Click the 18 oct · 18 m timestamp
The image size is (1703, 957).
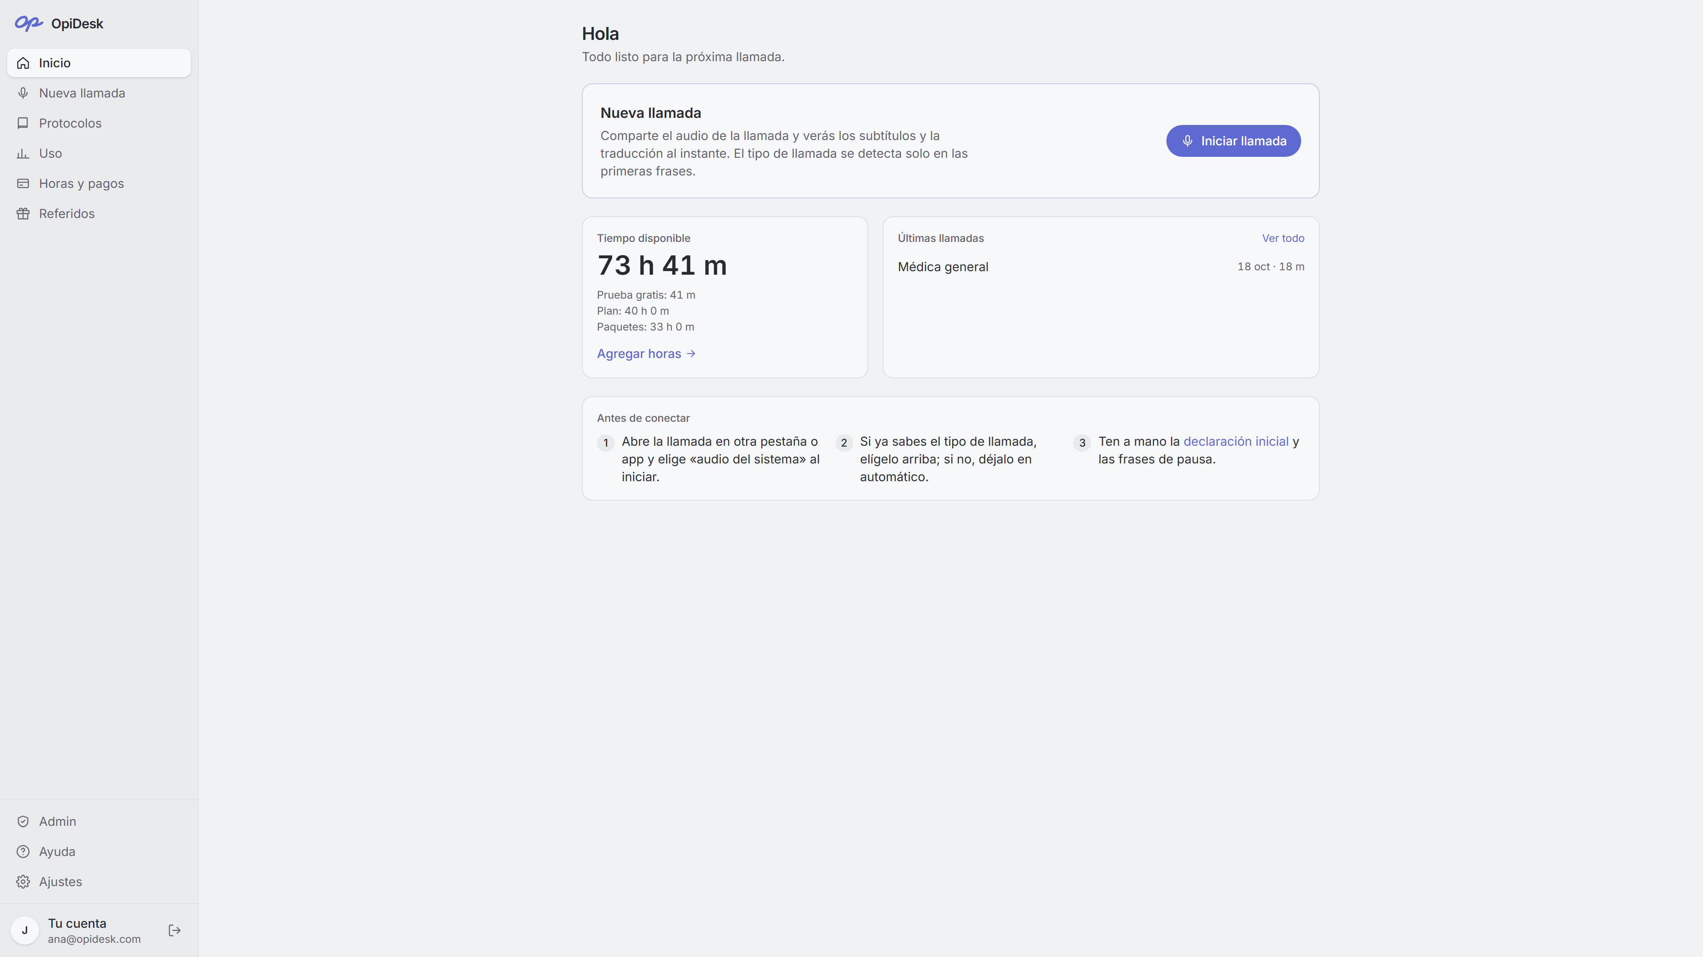tap(1271, 267)
